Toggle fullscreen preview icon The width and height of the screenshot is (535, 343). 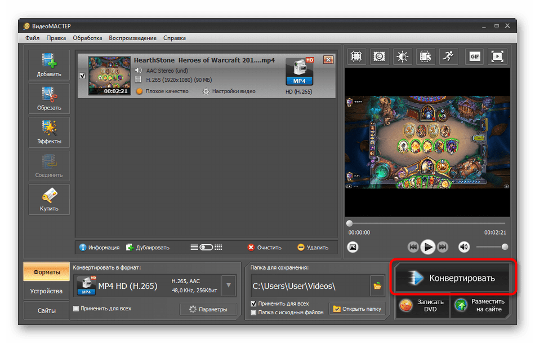click(497, 56)
